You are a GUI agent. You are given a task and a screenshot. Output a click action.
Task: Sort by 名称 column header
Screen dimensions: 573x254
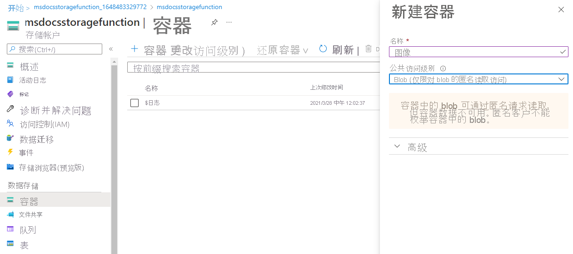[151, 88]
